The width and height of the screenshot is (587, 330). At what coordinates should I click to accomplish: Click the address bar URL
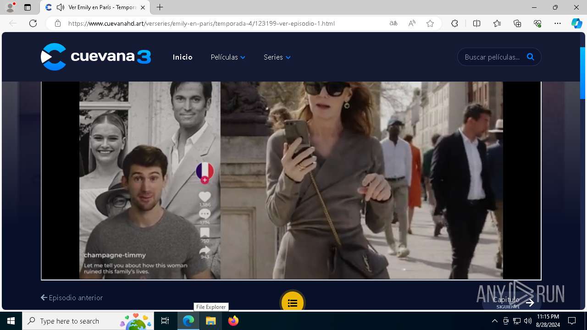coord(201,23)
